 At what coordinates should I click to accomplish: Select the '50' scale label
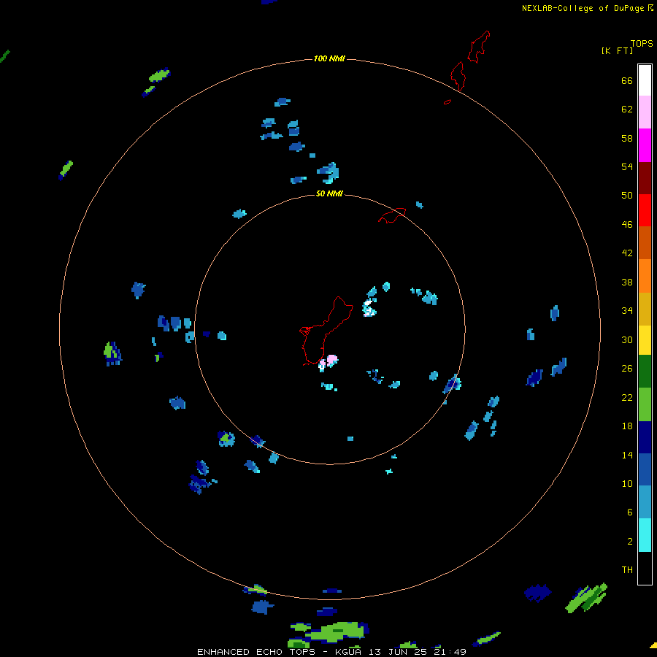pos(627,196)
